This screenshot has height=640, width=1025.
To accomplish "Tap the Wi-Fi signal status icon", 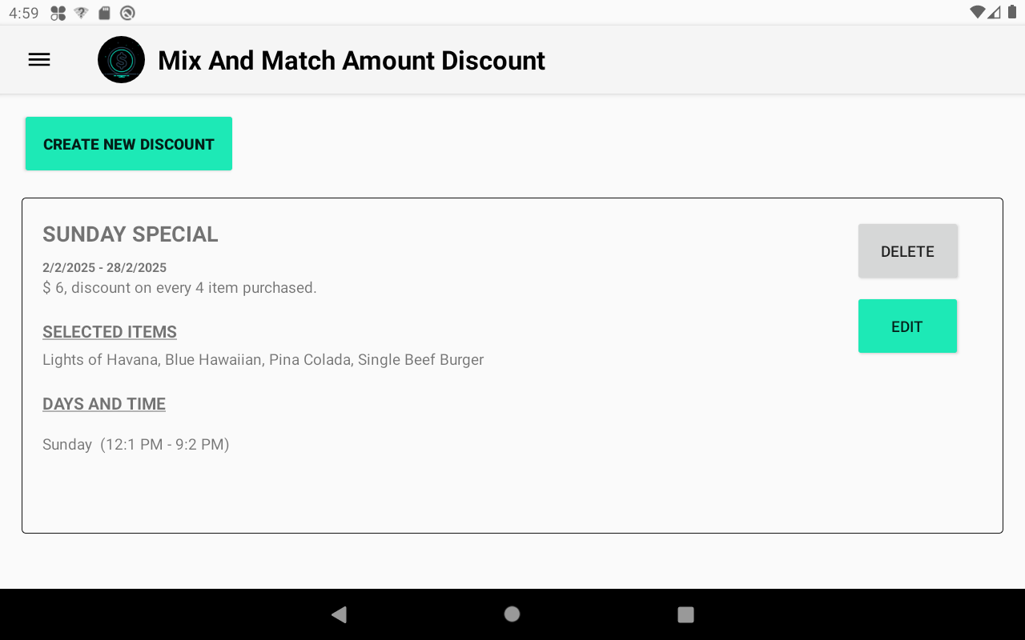I will click(x=977, y=12).
